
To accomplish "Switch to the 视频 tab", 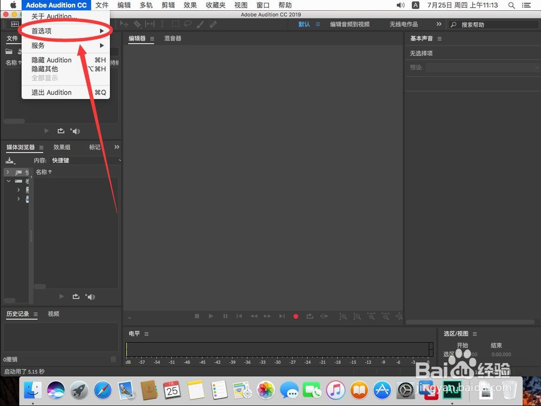I will (x=54, y=314).
